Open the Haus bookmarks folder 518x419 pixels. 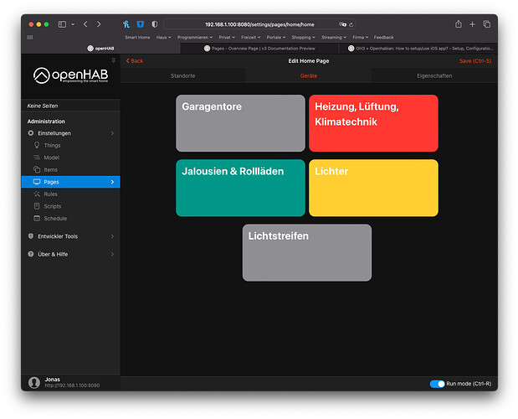pos(163,38)
